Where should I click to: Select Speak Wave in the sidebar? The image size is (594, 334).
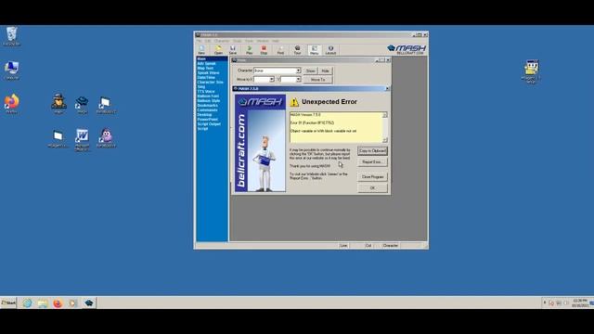point(212,72)
